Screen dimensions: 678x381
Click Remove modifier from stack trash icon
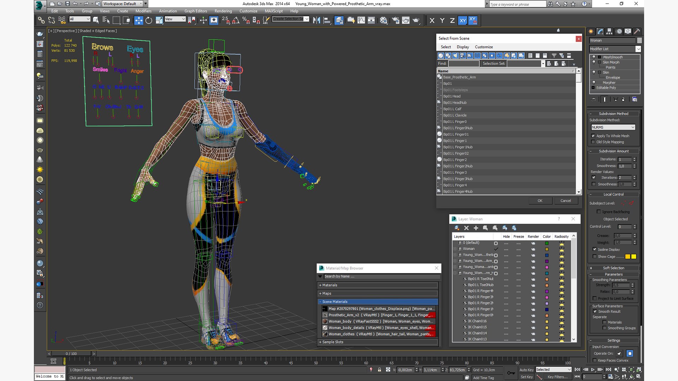coord(623,99)
